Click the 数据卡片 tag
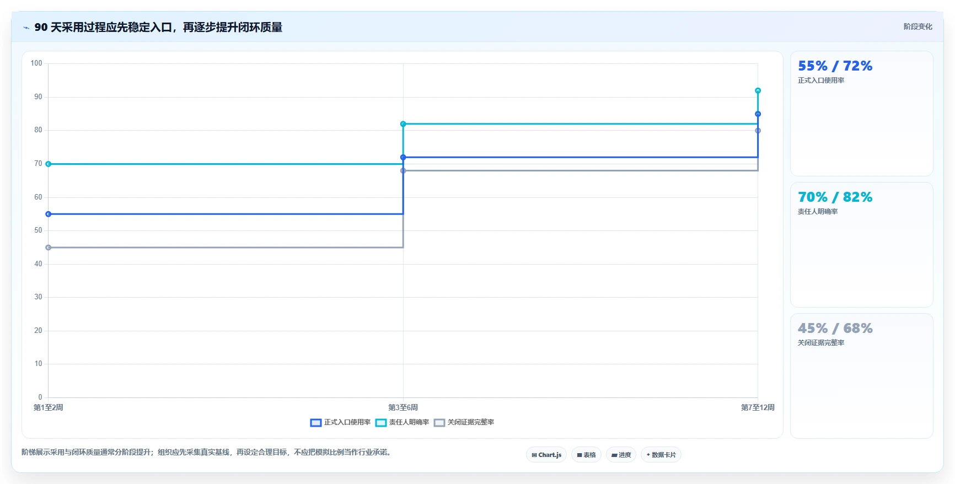The height and width of the screenshot is (484, 955). point(661,455)
